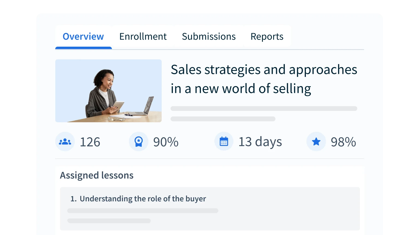Click the course thumbnail image
The height and width of the screenshot is (235, 419).
(108, 91)
